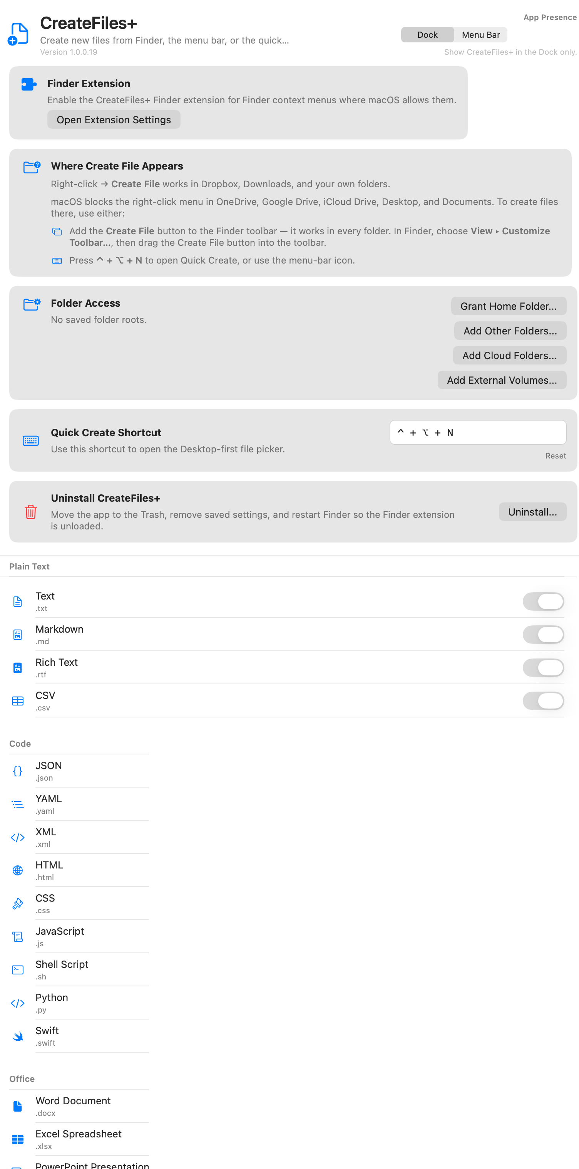Click the Shell Script terminal icon
This screenshot has width=579, height=1169.
18,970
